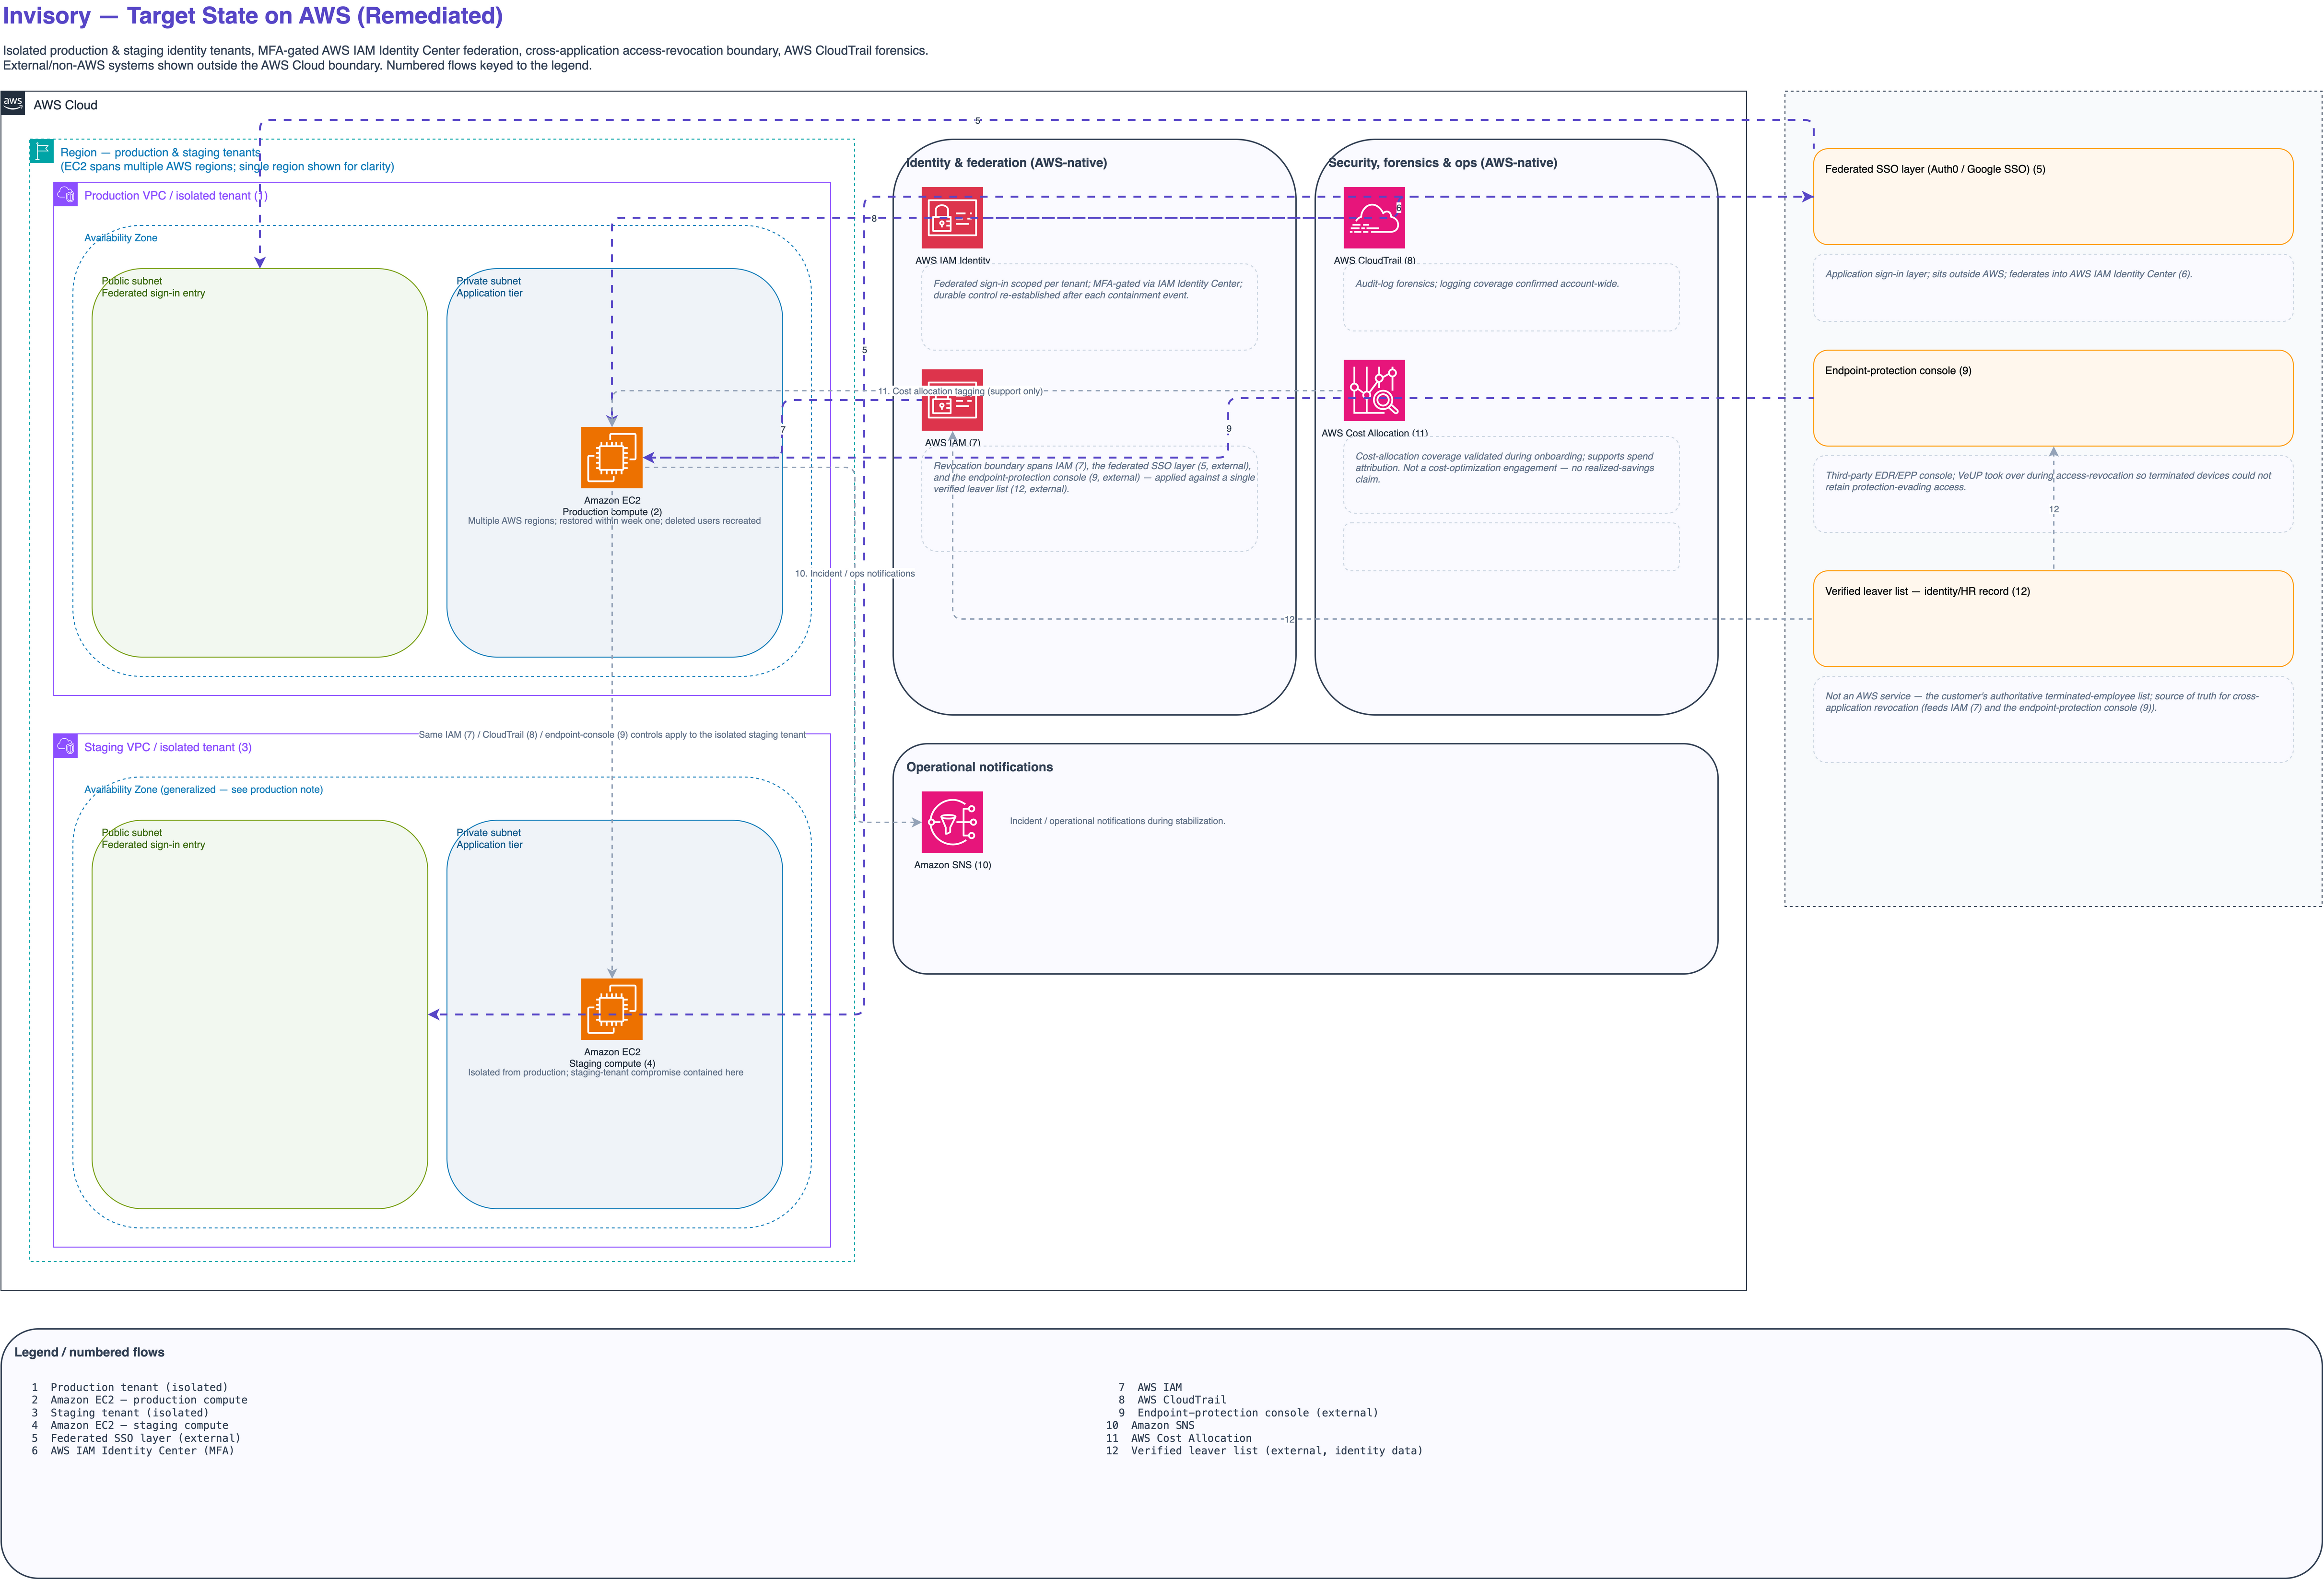Select the AWS CloudTrail (8) icon
This screenshot has height=1580, width=2324.
point(1374,217)
